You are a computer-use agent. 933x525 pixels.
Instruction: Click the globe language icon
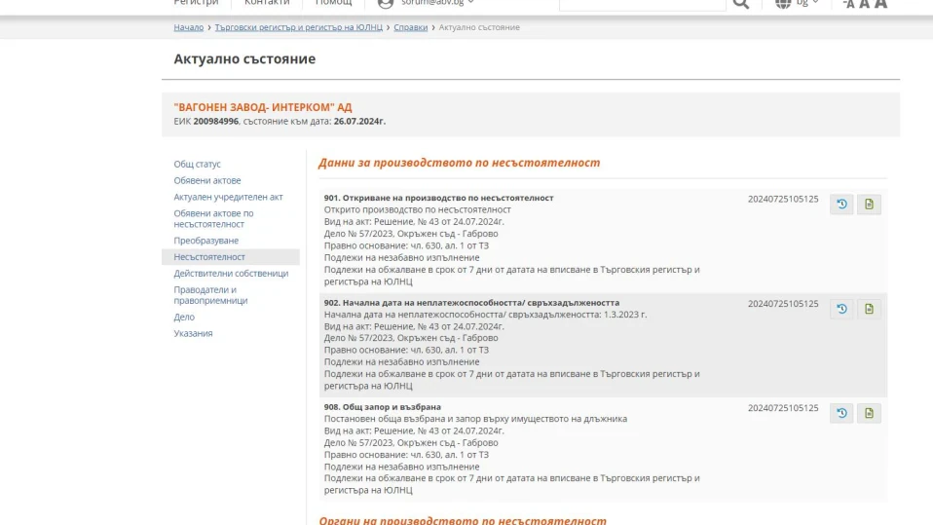[783, 3]
